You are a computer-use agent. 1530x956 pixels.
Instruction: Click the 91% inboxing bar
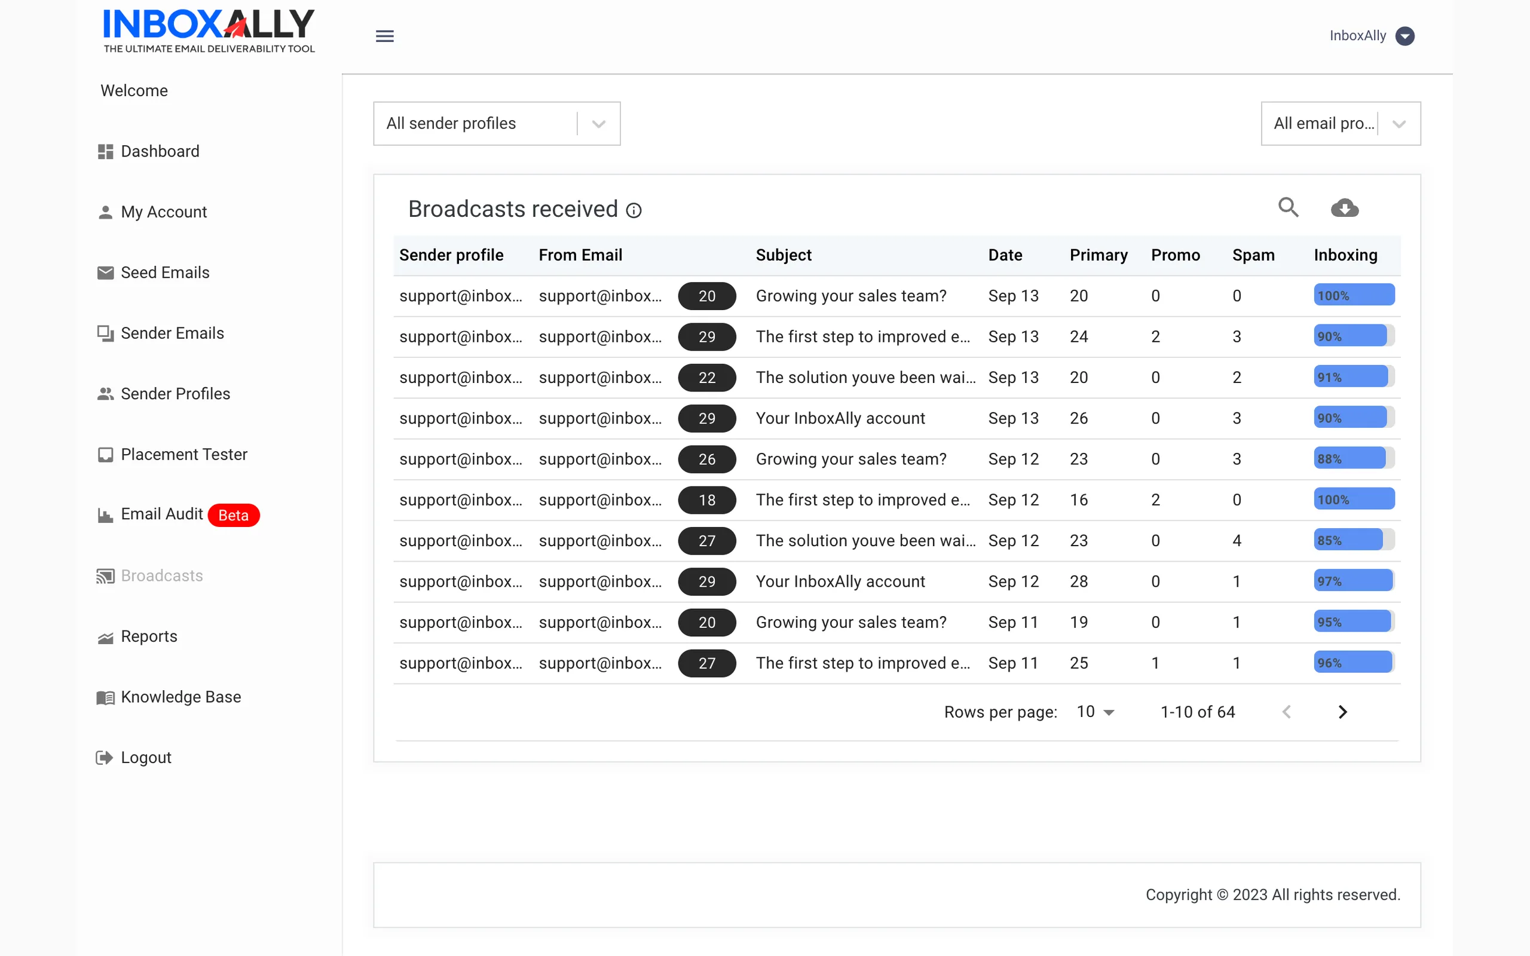pyautogui.click(x=1354, y=377)
